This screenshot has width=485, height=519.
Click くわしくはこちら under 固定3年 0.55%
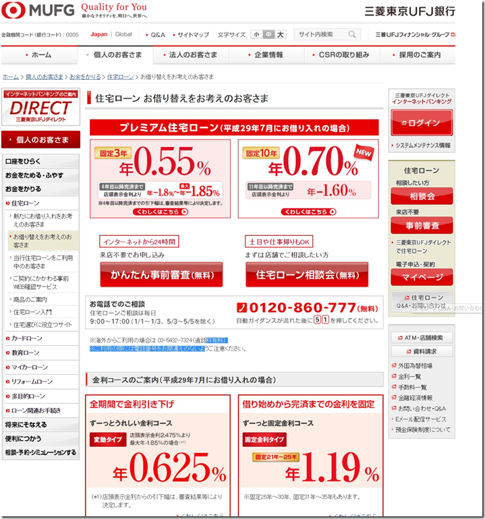161,212
